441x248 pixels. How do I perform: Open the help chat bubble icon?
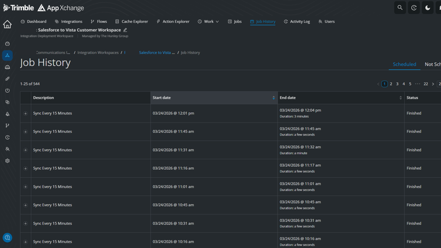[7, 237]
